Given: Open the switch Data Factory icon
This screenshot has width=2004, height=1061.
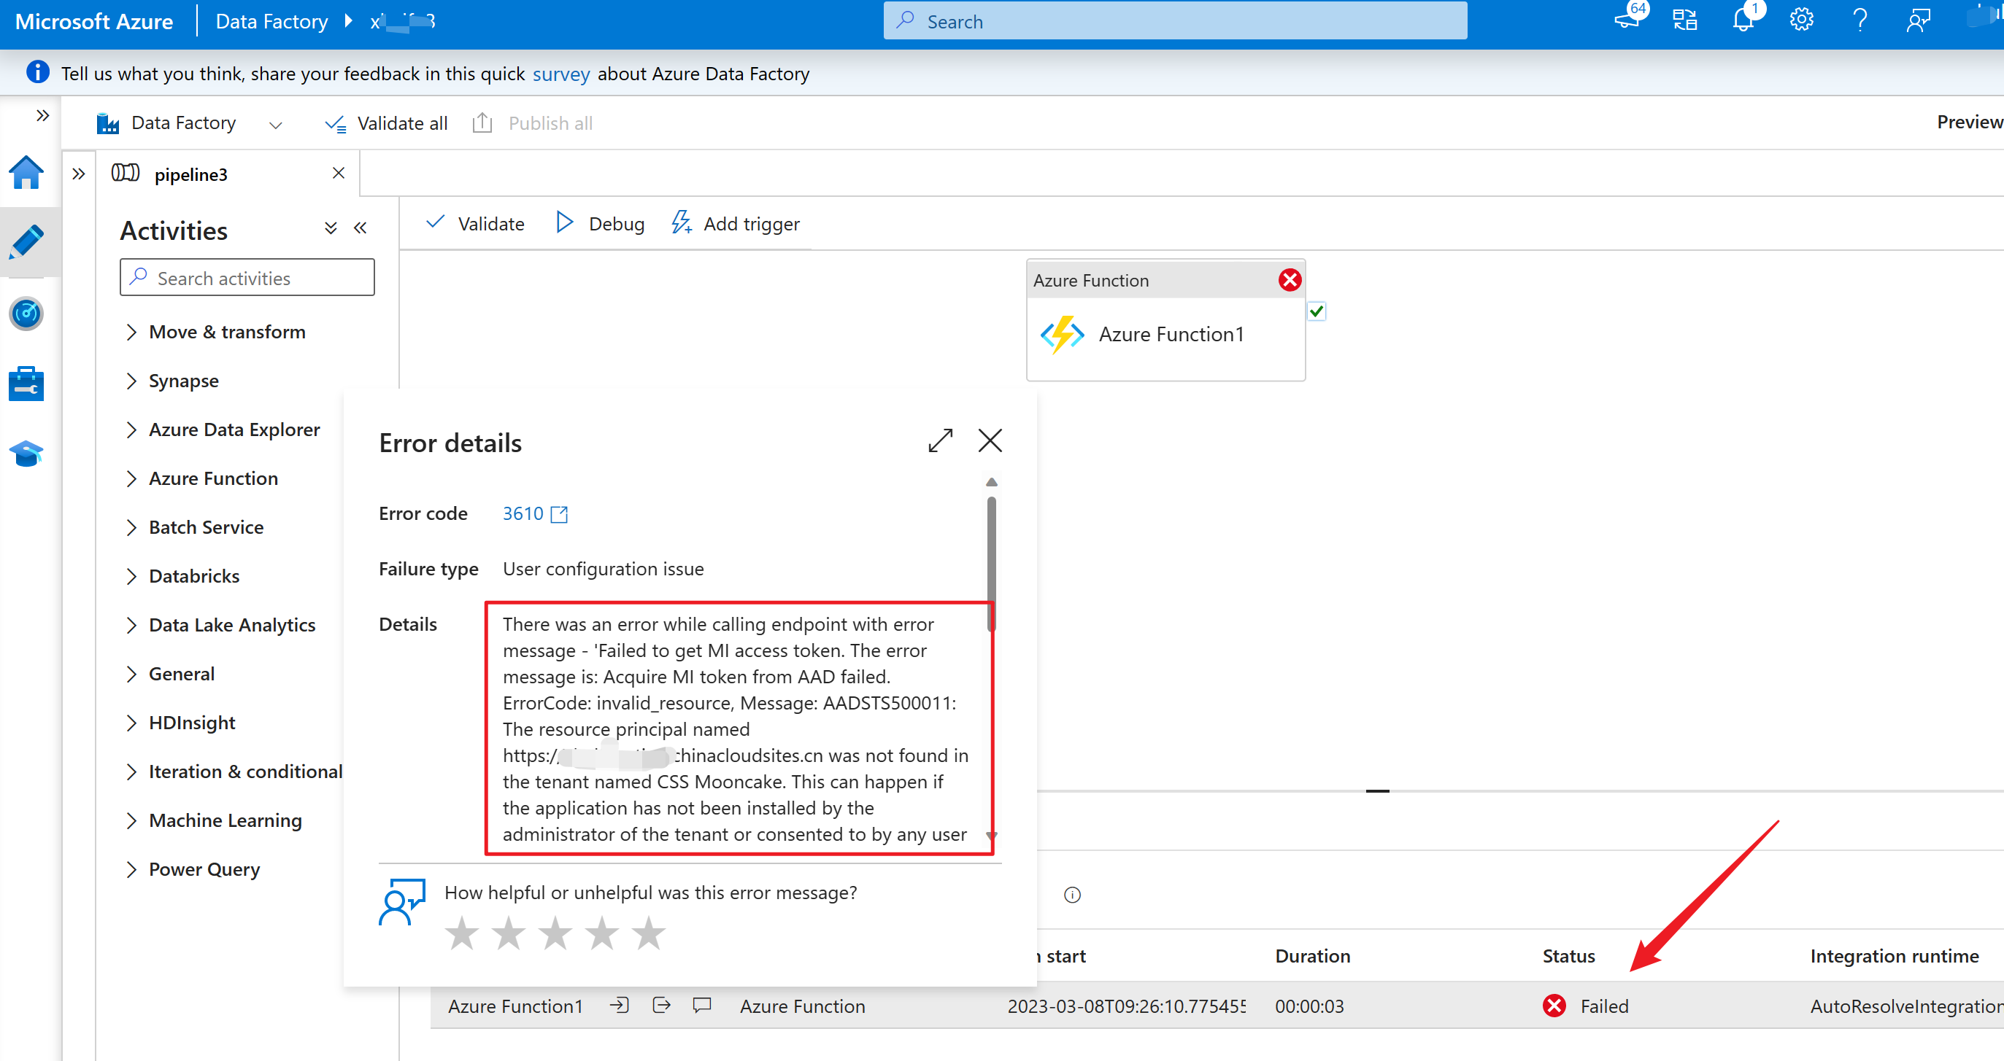Looking at the screenshot, I should (x=1685, y=20).
